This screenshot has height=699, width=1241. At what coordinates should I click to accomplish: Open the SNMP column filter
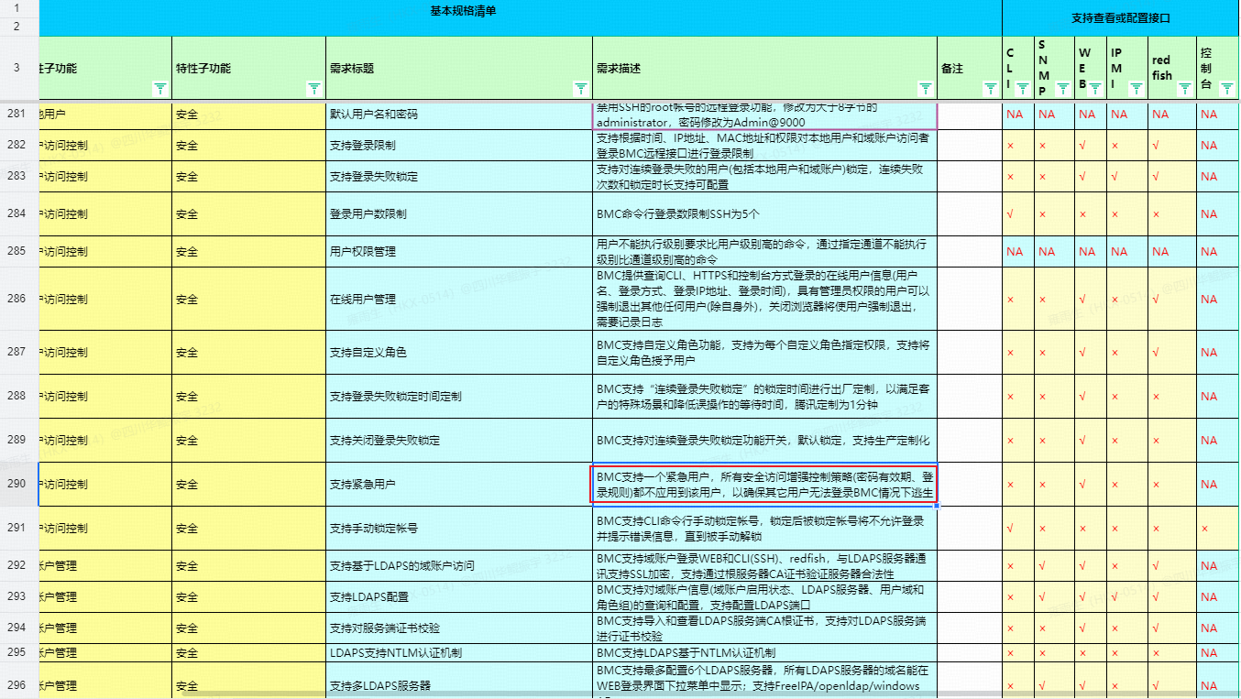pyautogui.click(x=1062, y=89)
